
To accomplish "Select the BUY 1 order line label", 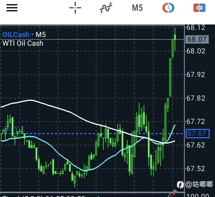I will 14,129.
